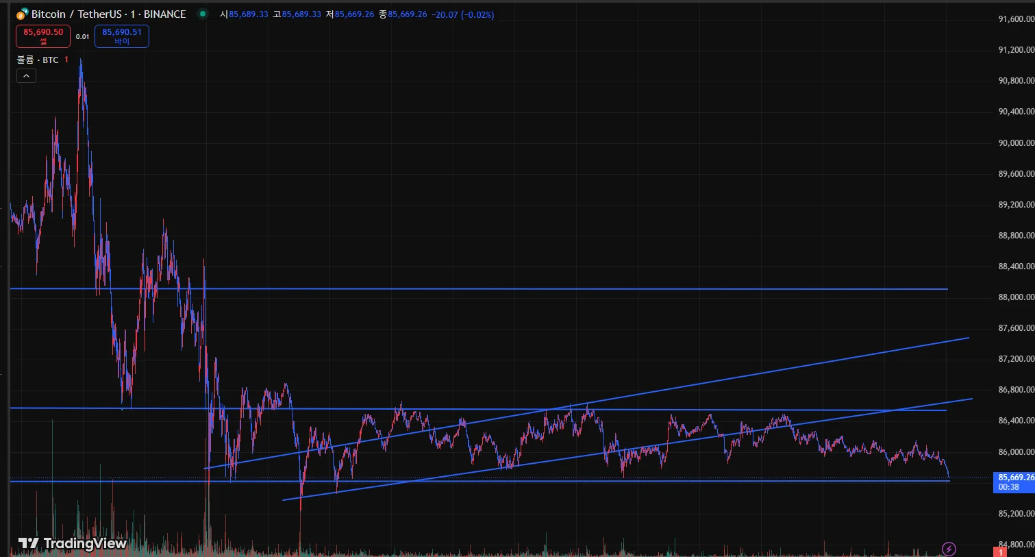Click the 85,200.00 price axis label
Image resolution: width=1035 pixels, height=557 pixels.
pos(1016,514)
